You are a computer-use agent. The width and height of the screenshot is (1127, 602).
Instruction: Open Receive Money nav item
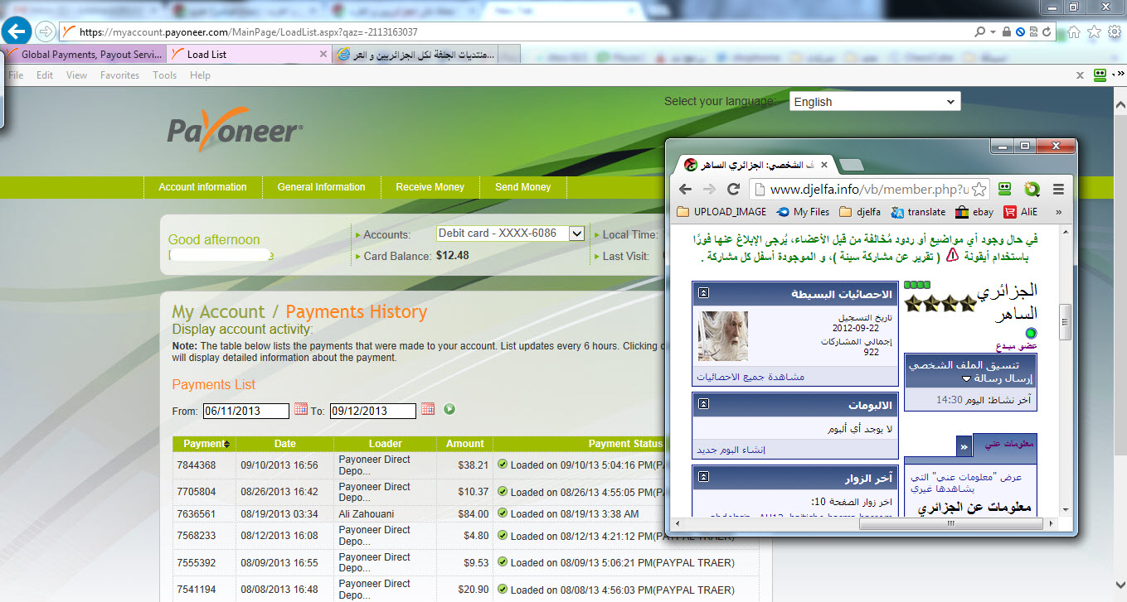click(430, 187)
